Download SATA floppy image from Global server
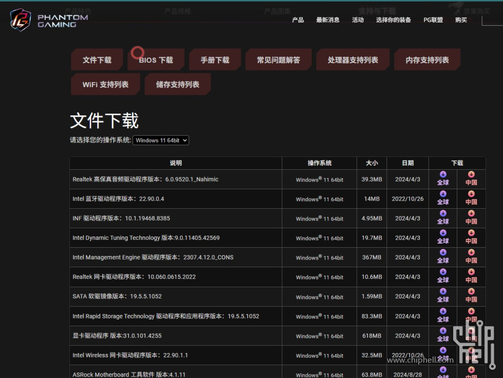Viewport: 503px width, 378px height. (x=443, y=295)
